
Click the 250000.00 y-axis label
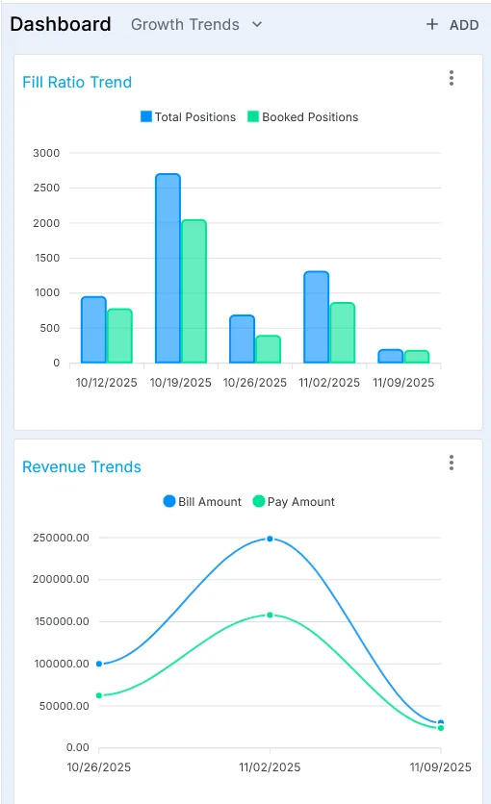(61, 538)
